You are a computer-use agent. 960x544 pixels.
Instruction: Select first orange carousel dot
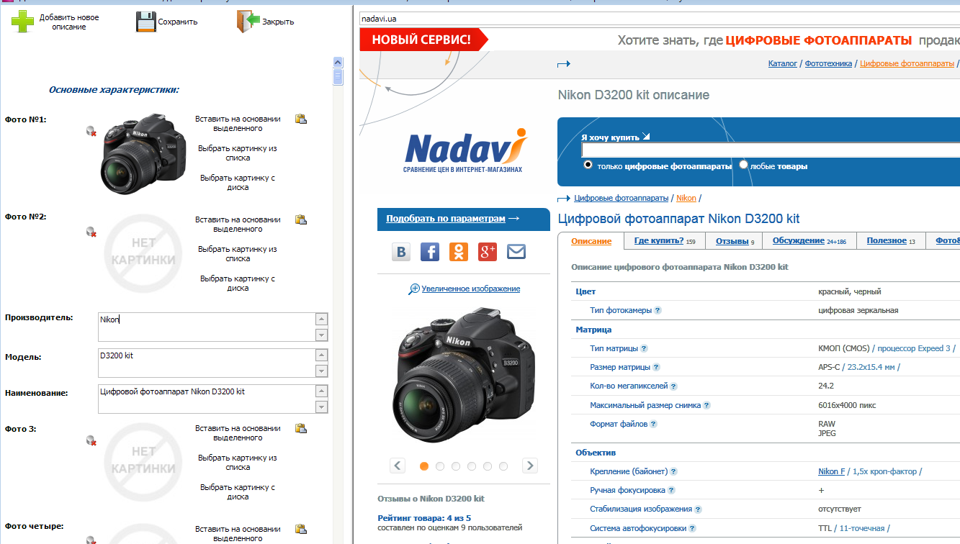(x=424, y=466)
